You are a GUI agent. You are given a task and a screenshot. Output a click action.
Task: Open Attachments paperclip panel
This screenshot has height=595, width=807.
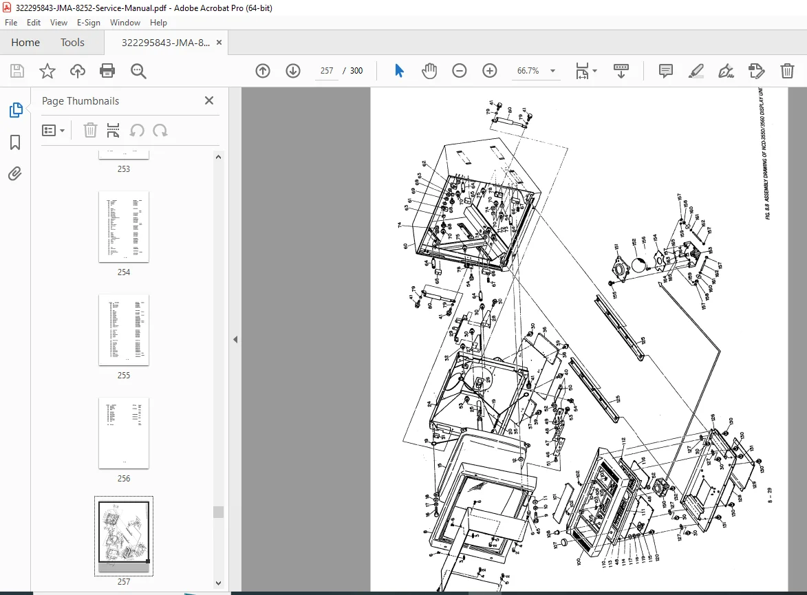click(15, 174)
